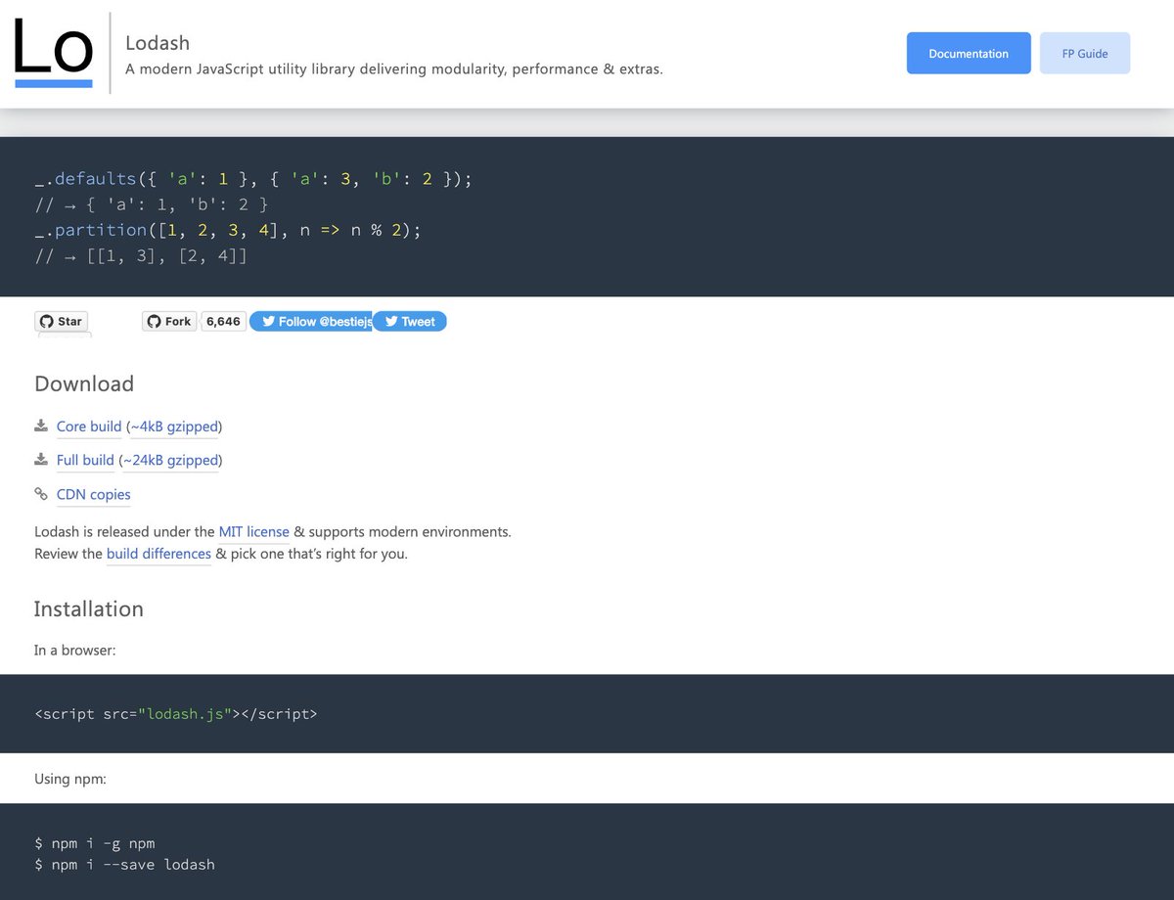Viewport: 1174px width, 900px height.
Task: Click the Lodash title text
Action: point(158,43)
